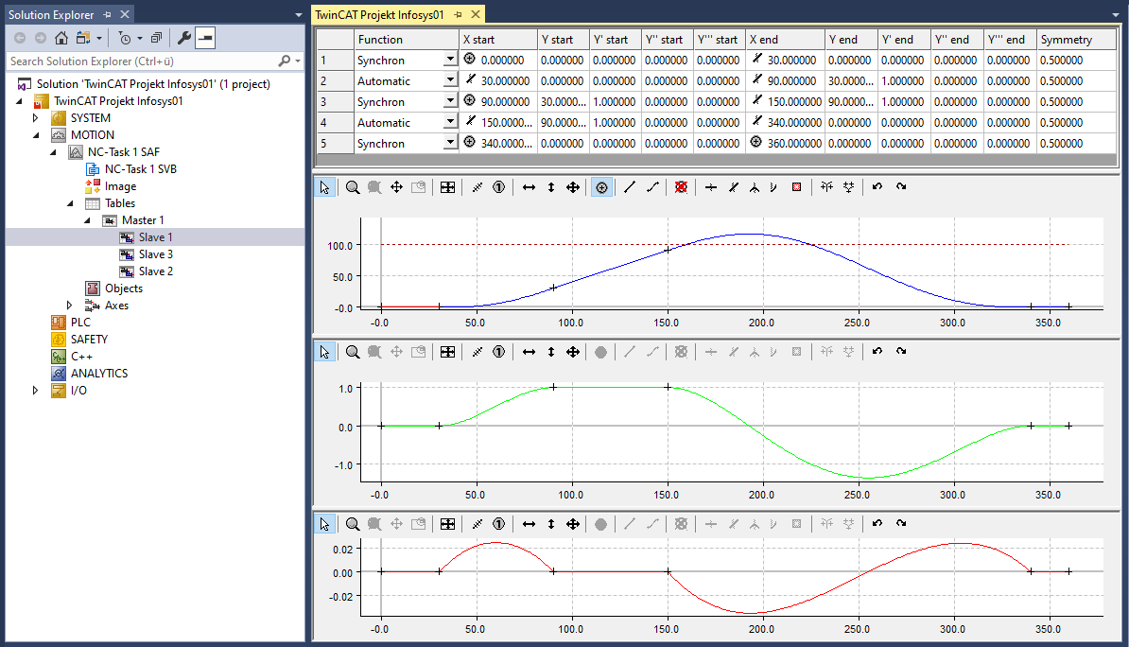Click the X start column header

pos(498,40)
